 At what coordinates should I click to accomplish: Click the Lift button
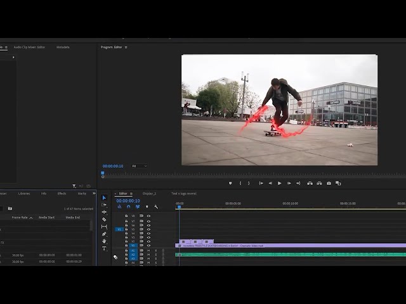pos(310,183)
